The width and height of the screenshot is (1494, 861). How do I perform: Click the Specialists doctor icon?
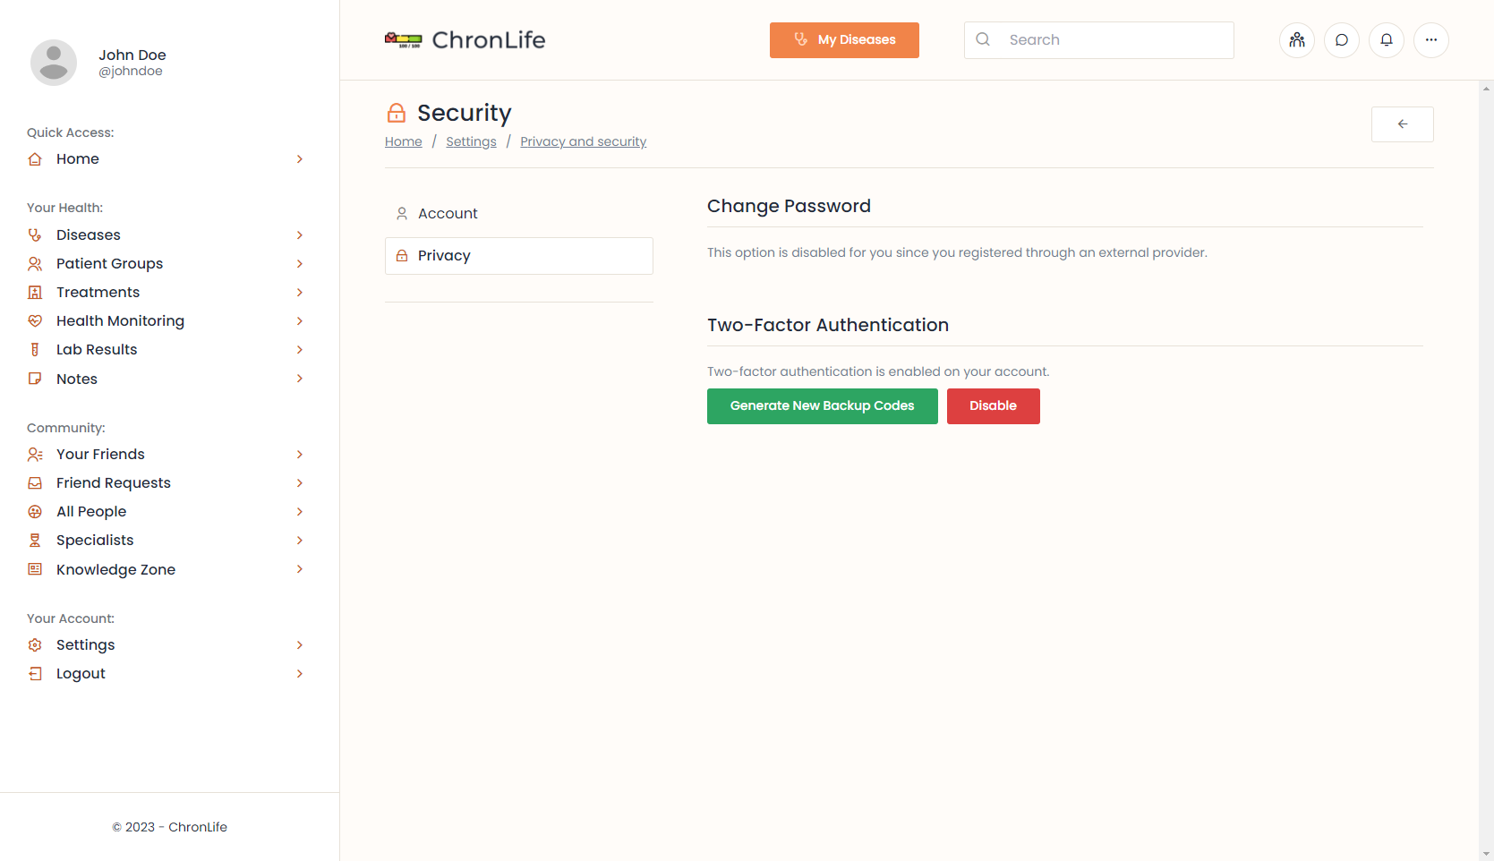point(35,541)
